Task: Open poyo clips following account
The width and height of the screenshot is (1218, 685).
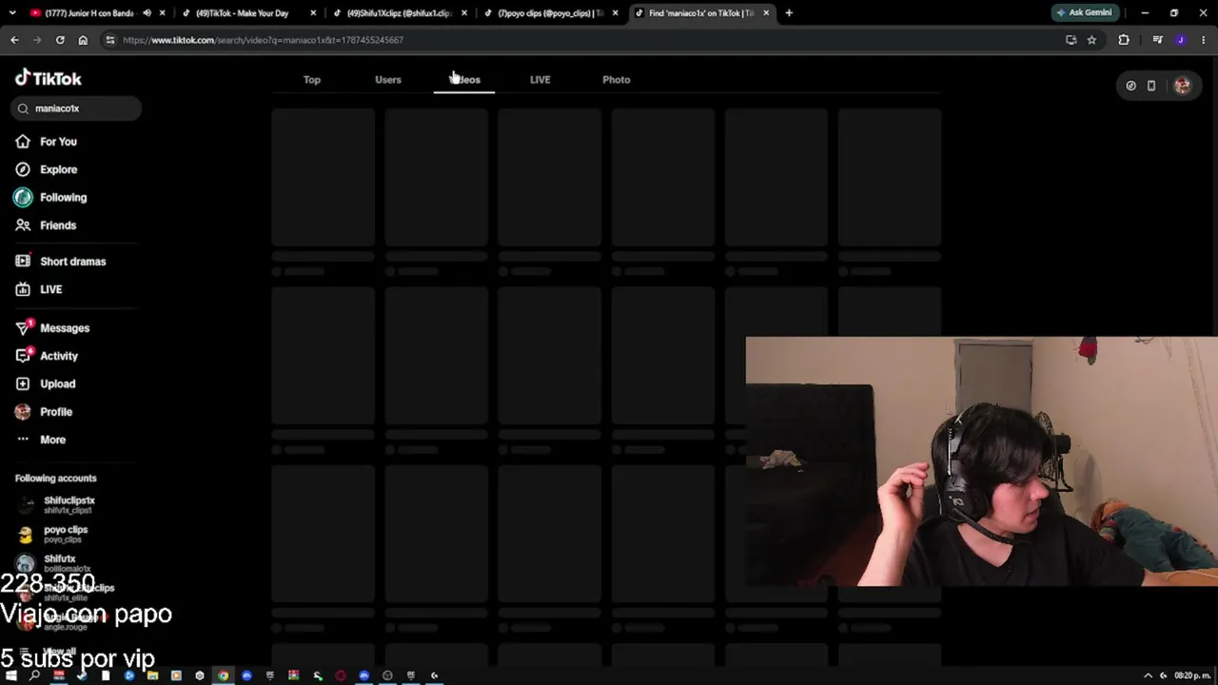Action: point(65,534)
